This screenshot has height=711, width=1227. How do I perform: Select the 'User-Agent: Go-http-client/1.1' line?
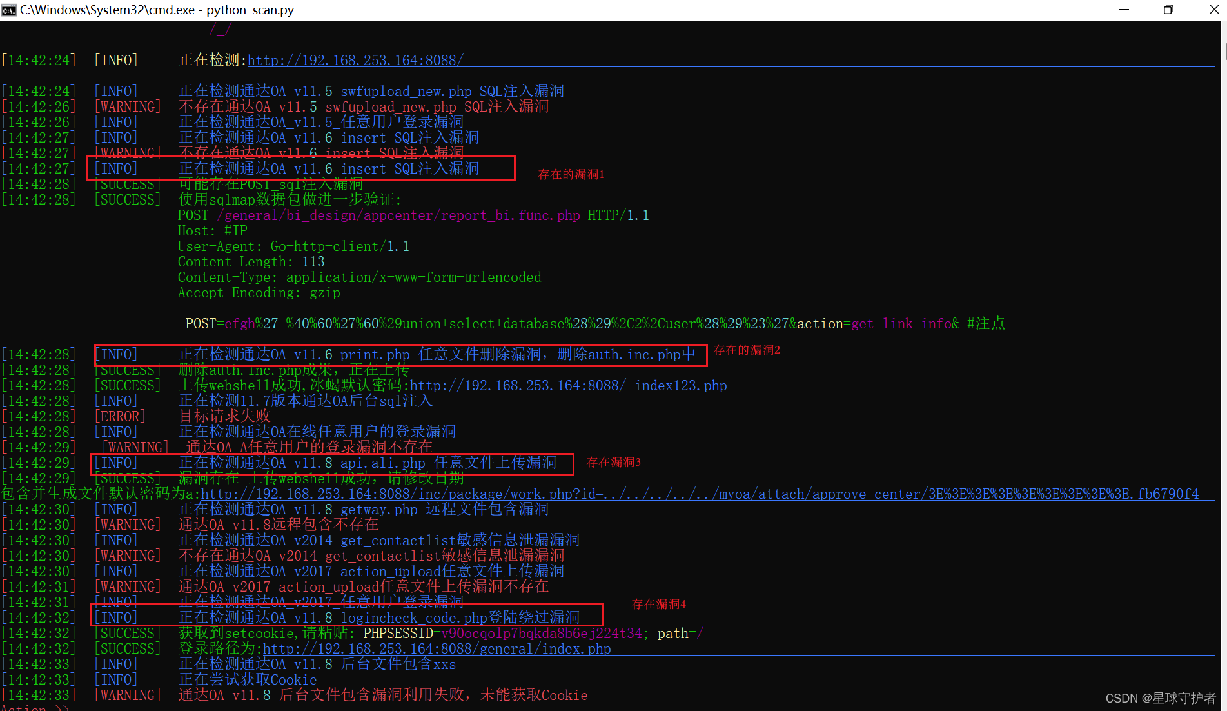click(x=293, y=246)
